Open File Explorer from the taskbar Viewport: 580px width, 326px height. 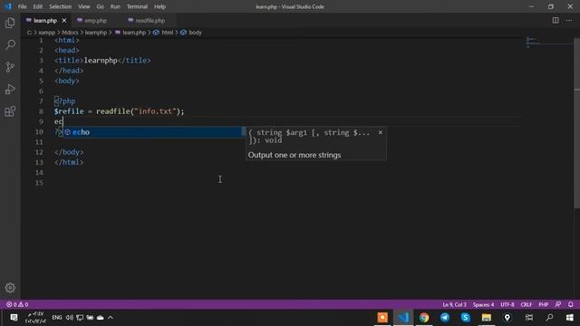point(487,317)
